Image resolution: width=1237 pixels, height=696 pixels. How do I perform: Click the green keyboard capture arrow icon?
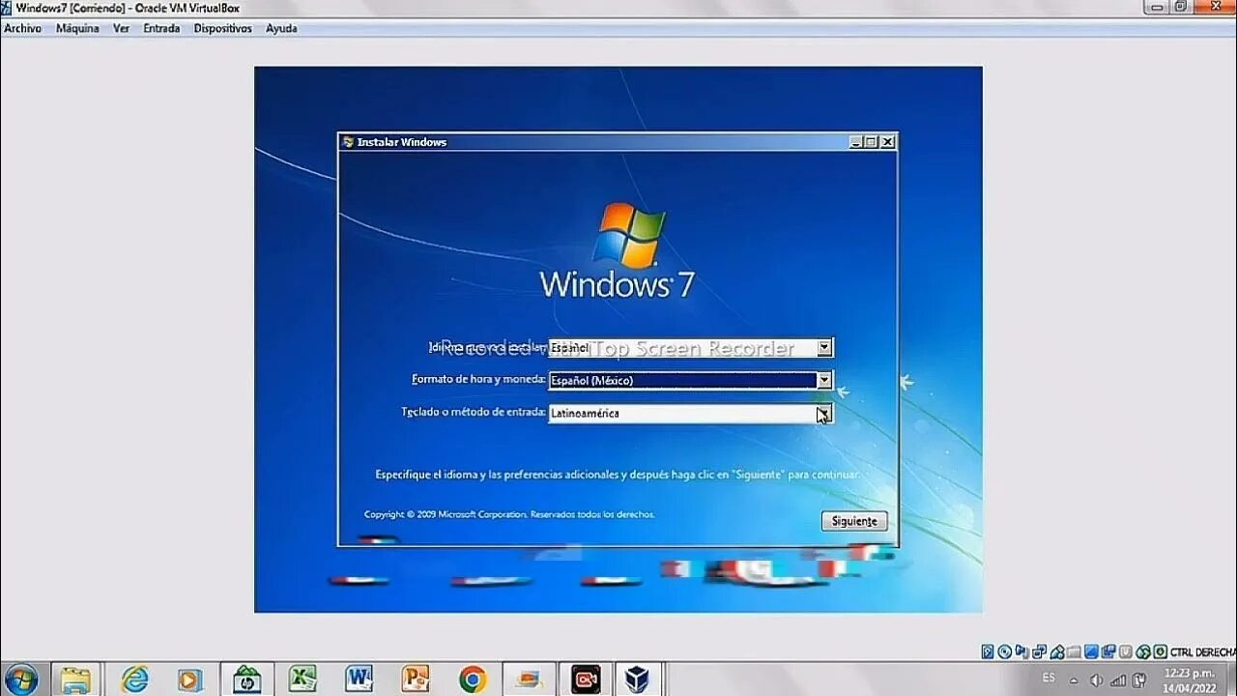1160,652
